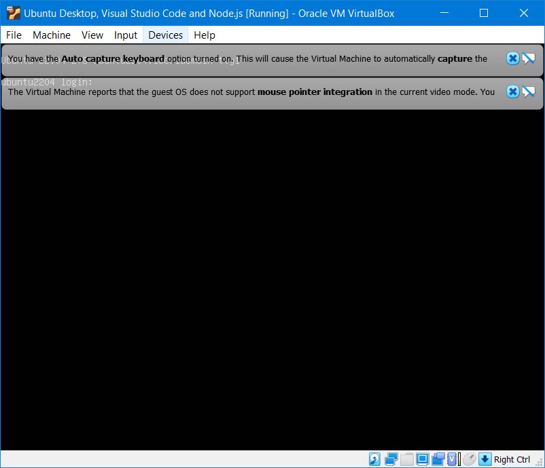Click the overlapping screens recording icon
545x468 pixels.
click(438, 459)
